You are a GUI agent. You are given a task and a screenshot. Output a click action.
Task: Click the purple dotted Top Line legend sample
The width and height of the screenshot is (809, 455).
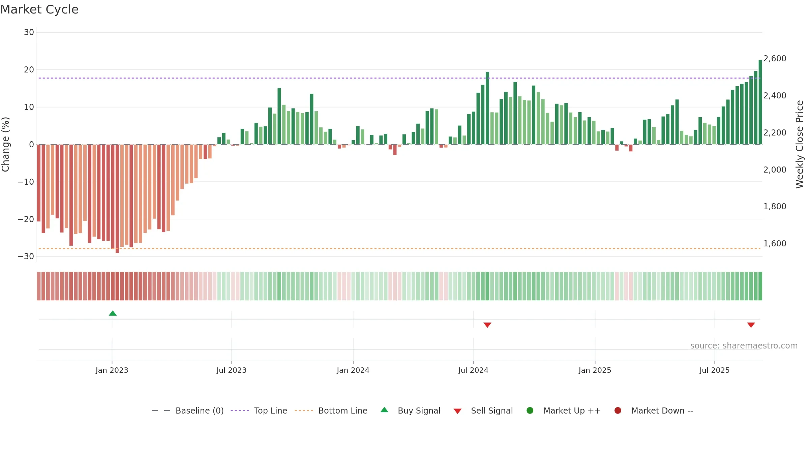240,411
